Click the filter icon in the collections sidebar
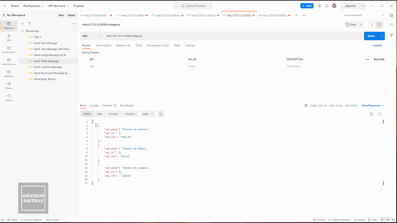This screenshot has height=223, width=397. (x=30, y=24)
